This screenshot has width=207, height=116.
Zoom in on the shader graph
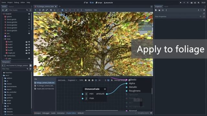point(93,80)
